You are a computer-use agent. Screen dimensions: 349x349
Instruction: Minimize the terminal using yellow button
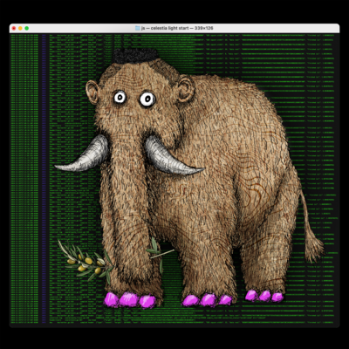[x=20, y=28]
